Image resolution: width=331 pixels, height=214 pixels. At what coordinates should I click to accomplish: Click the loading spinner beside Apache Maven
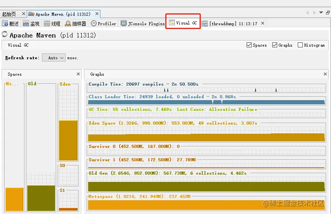[x=5, y=34]
